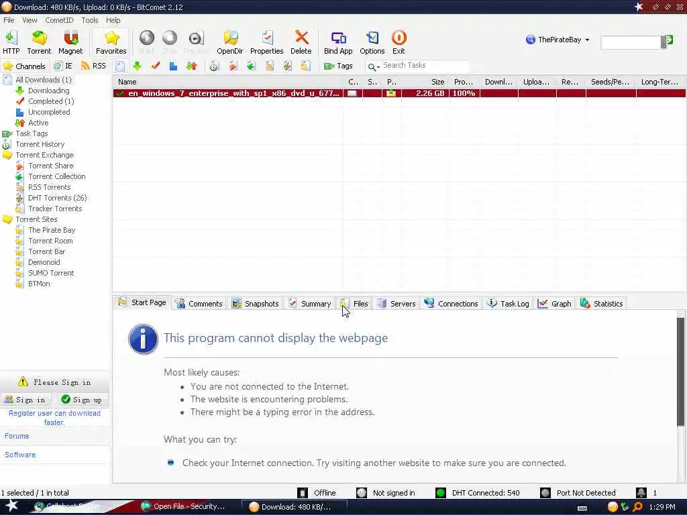The width and height of the screenshot is (687, 515).
Task: Click the Torrent History clock icon
Action: pos(214,66)
